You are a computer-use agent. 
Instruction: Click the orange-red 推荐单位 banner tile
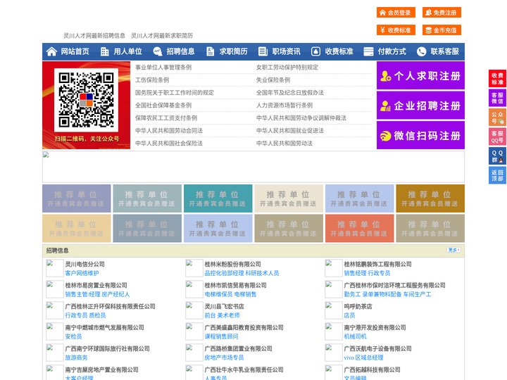(359, 228)
